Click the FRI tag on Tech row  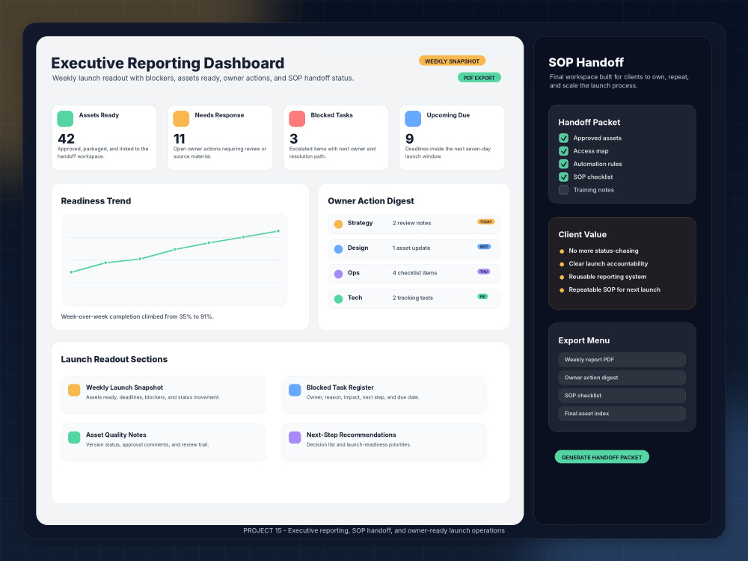pyautogui.click(x=482, y=296)
